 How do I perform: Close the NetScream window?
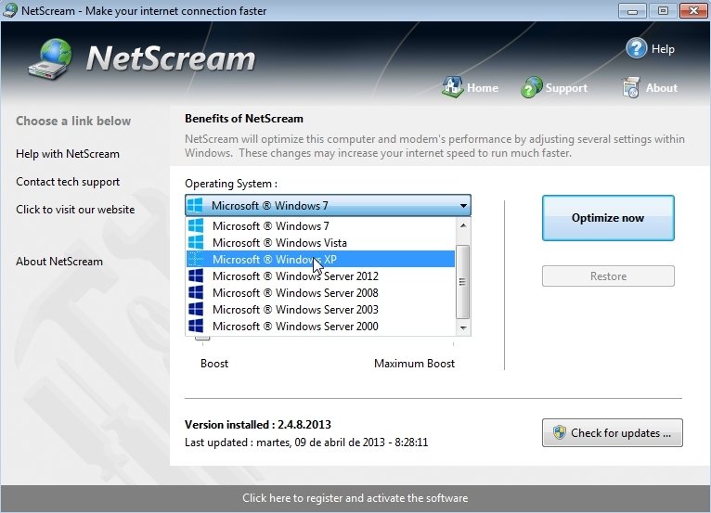click(693, 11)
